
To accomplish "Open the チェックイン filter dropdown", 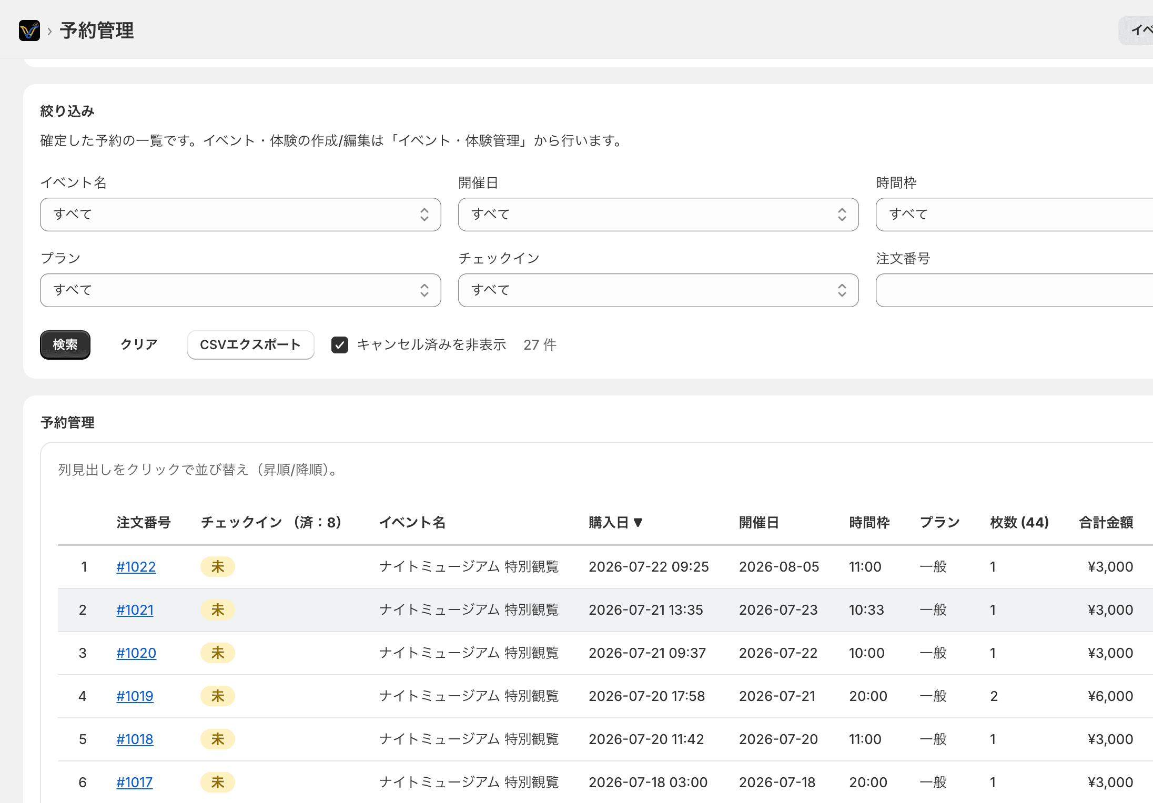I will [x=658, y=290].
